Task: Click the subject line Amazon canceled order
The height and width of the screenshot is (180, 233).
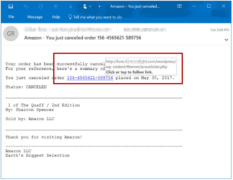Action: [83, 38]
